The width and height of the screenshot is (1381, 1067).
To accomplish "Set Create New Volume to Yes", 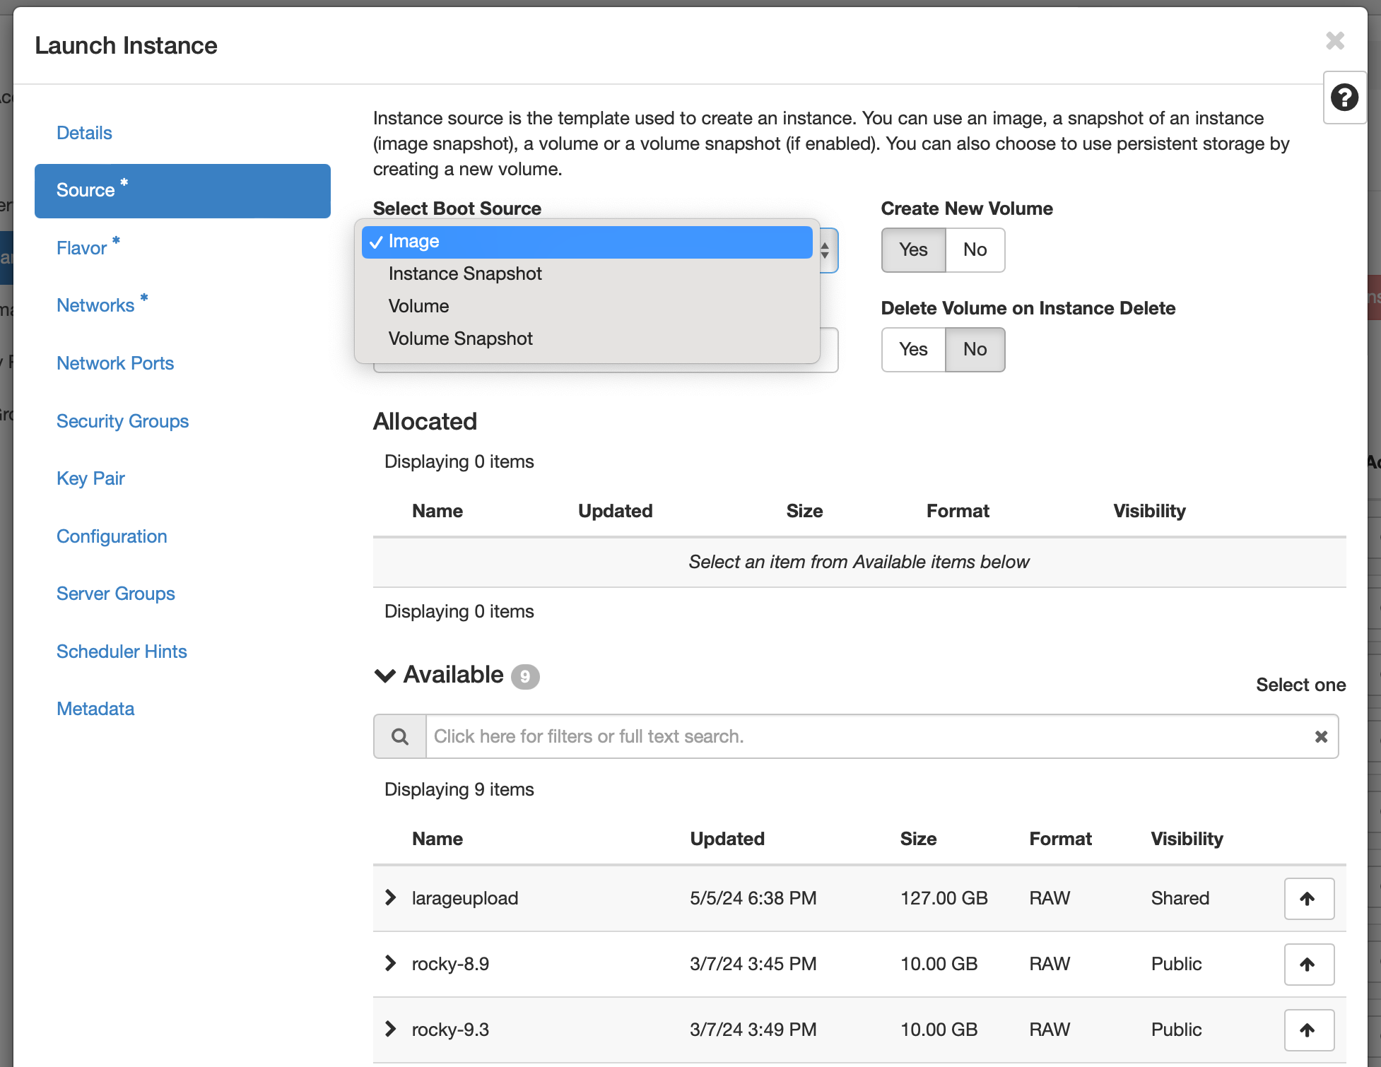I will pos(913,249).
